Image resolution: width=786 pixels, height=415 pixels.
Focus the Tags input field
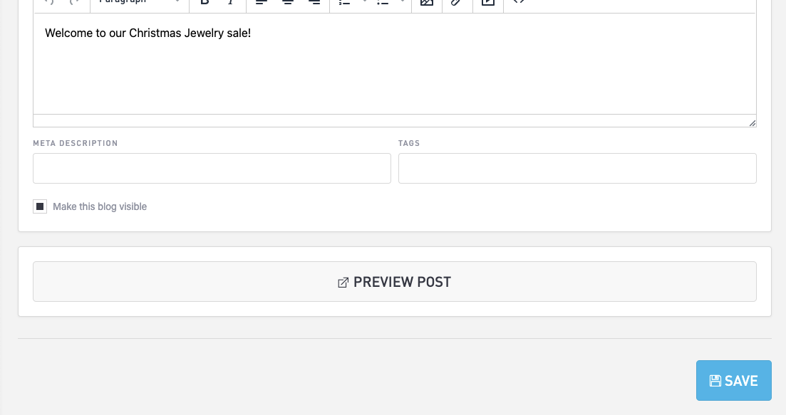pos(576,169)
